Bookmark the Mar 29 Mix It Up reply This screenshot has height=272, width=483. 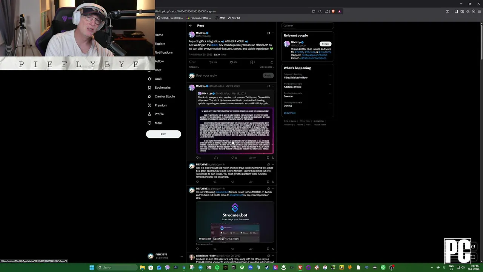268,158
